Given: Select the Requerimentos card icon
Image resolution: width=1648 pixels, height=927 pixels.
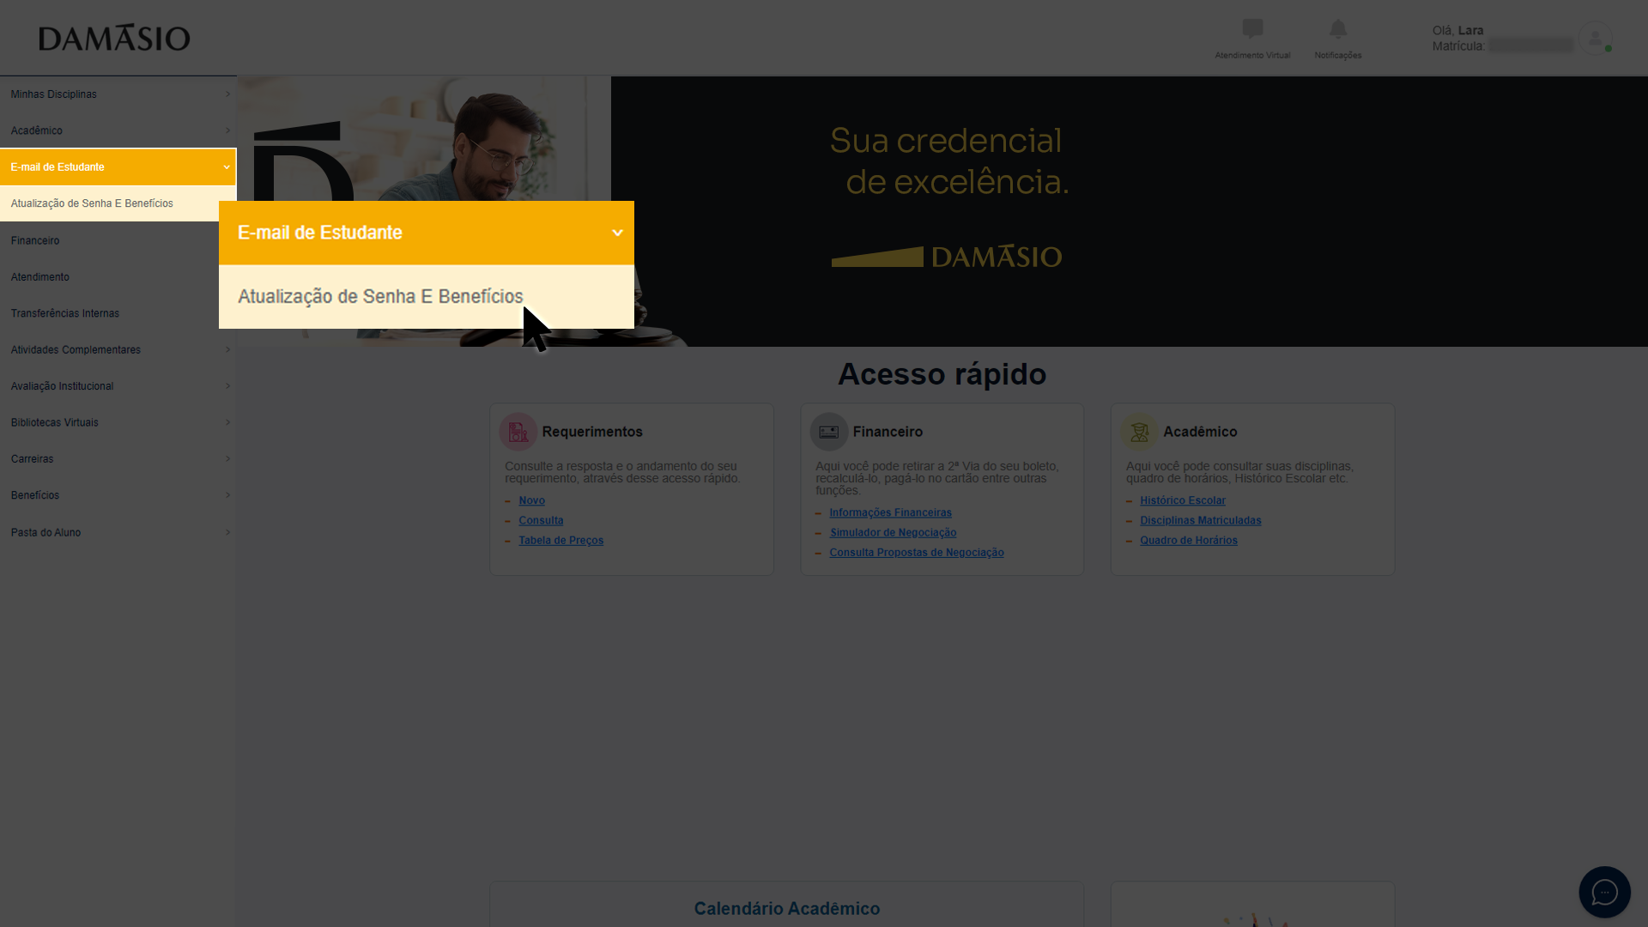Looking at the screenshot, I should click(x=518, y=432).
